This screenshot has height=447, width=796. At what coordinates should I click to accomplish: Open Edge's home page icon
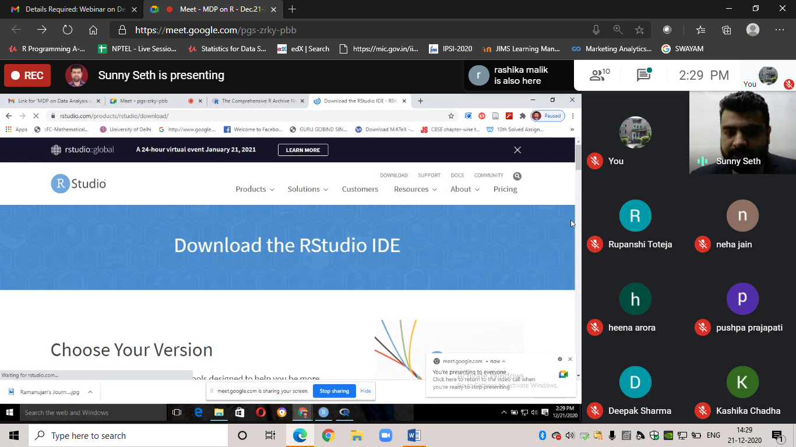tap(93, 30)
